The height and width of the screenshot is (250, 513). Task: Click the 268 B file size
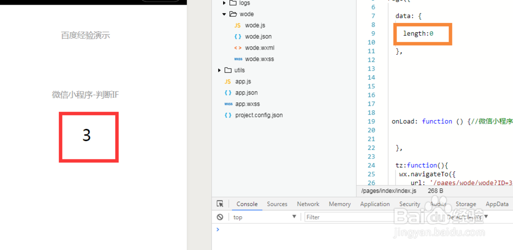click(435, 191)
